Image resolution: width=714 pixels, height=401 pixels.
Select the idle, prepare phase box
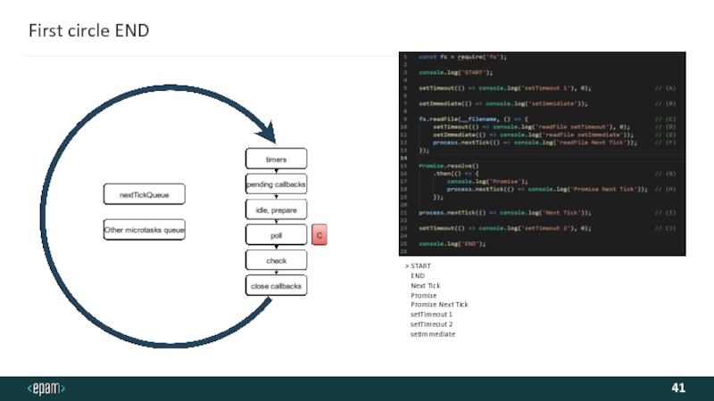tap(277, 209)
